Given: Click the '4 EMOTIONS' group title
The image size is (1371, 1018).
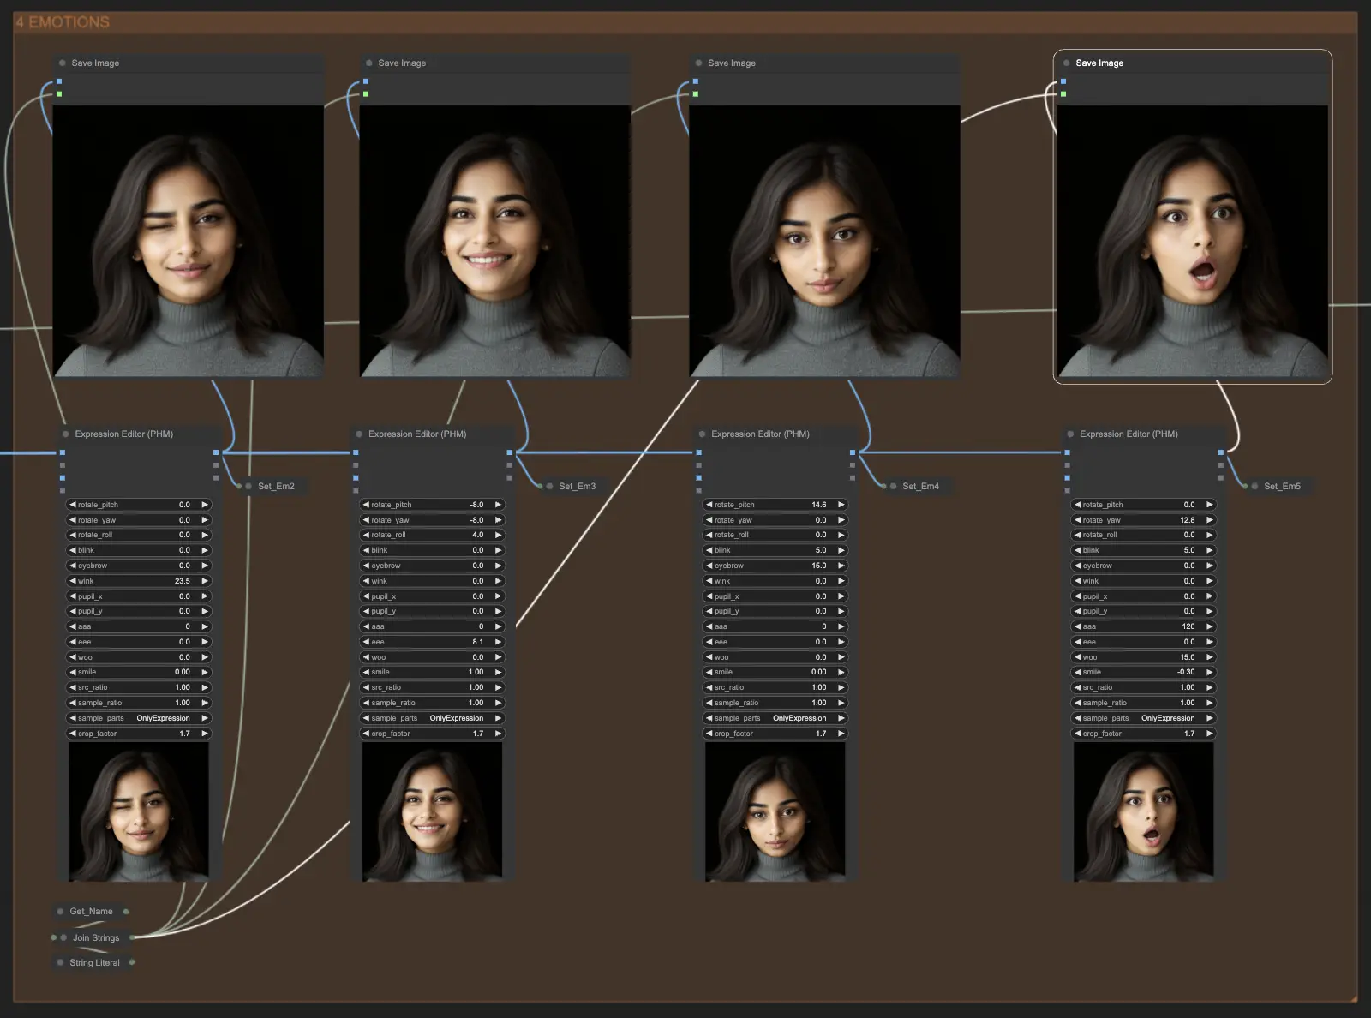Looking at the screenshot, I should point(63,22).
